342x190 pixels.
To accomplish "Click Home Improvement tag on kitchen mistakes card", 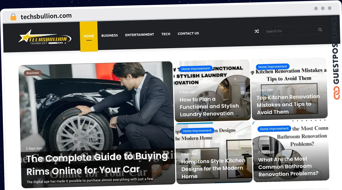I will 273,67.
